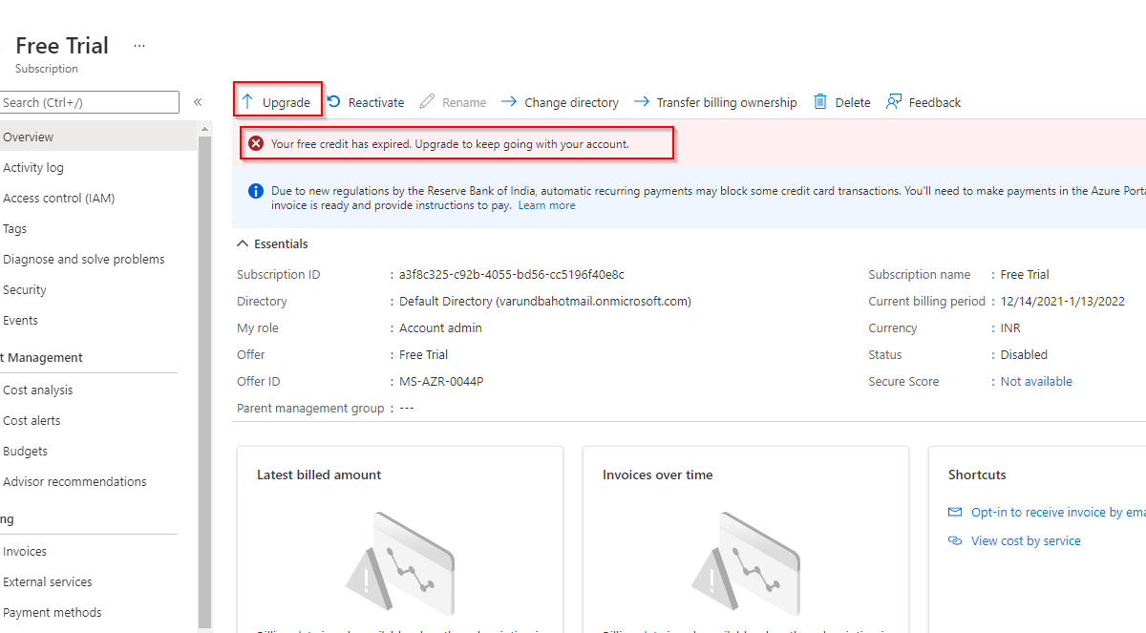Select the Free Trial offer value

click(x=423, y=354)
